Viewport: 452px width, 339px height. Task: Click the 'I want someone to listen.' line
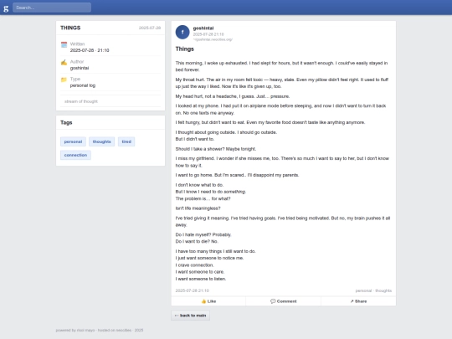coord(201,279)
